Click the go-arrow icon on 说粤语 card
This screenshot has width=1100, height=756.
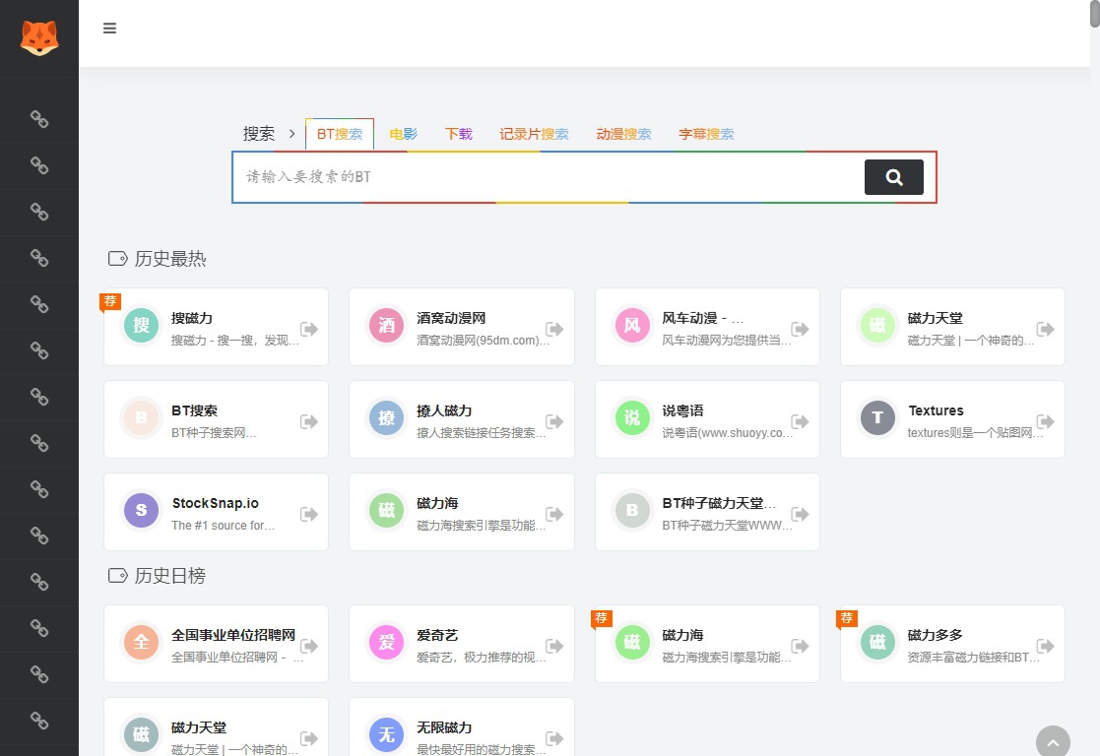pos(800,421)
